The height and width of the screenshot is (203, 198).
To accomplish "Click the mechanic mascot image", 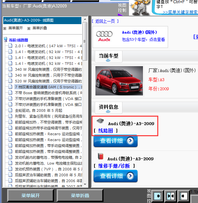I will (140, 7).
